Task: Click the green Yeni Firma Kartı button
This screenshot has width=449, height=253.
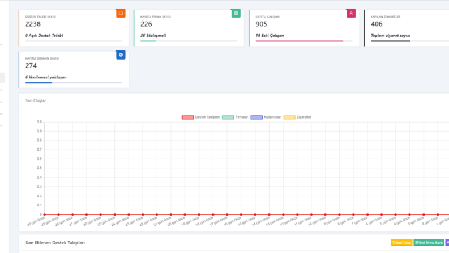Action: pyautogui.click(x=429, y=243)
